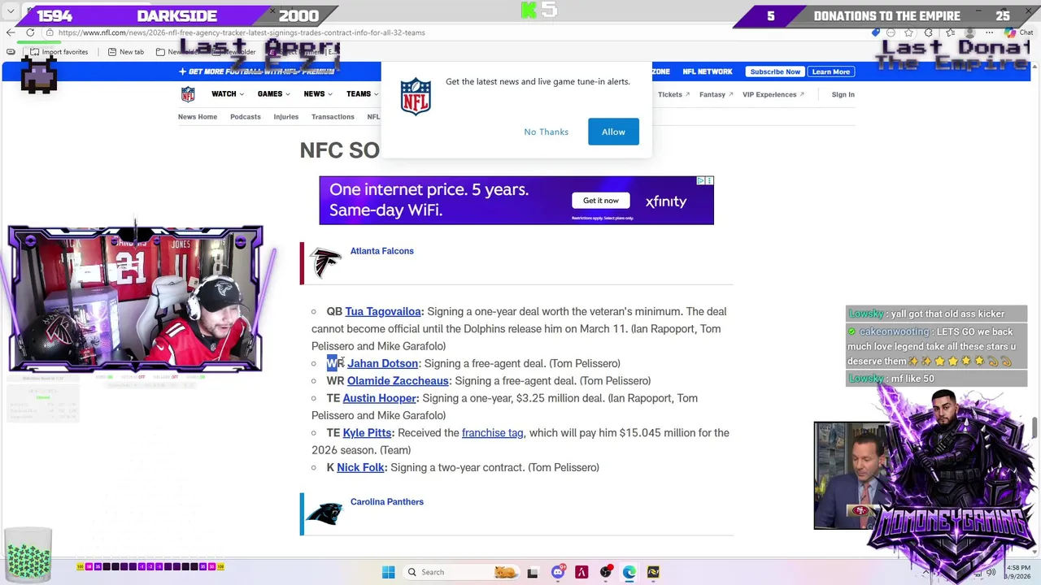Open the Injuries tab
The image size is (1041, 585).
(x=285, y=117)
